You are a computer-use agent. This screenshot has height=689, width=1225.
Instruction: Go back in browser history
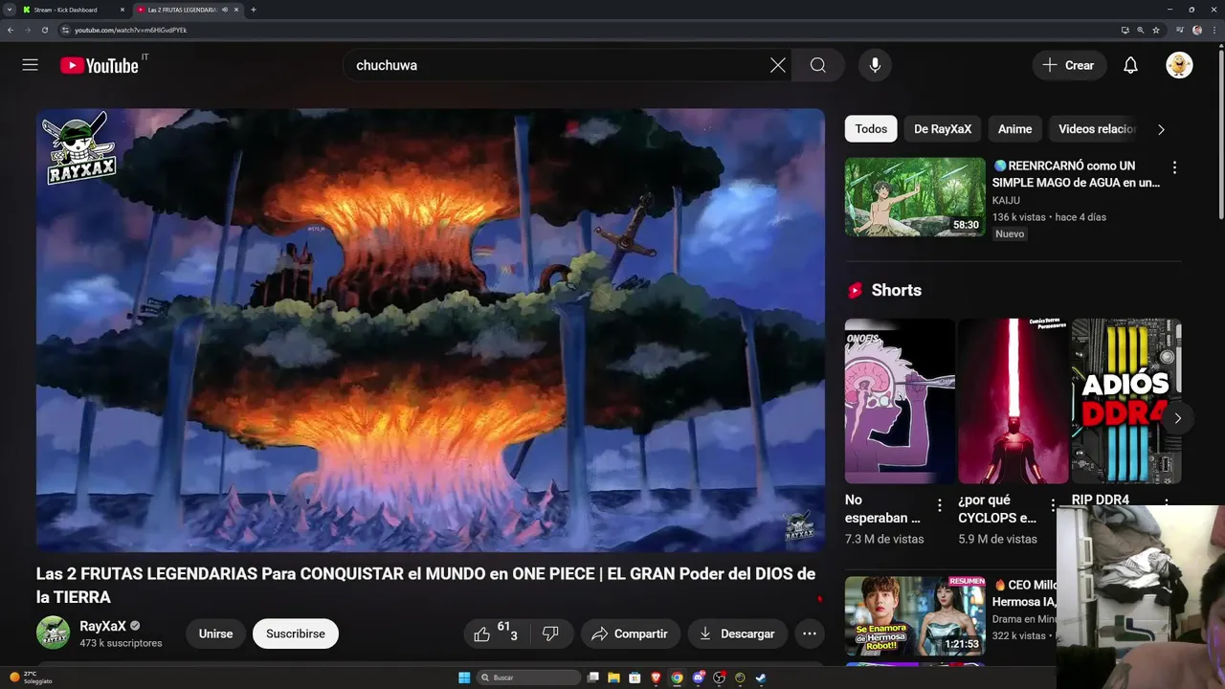tap(11, 30)
